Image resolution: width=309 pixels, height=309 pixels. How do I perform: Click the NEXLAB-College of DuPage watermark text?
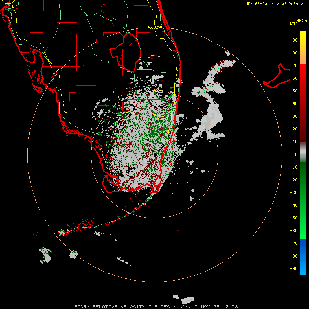click(x=276, y=4)
